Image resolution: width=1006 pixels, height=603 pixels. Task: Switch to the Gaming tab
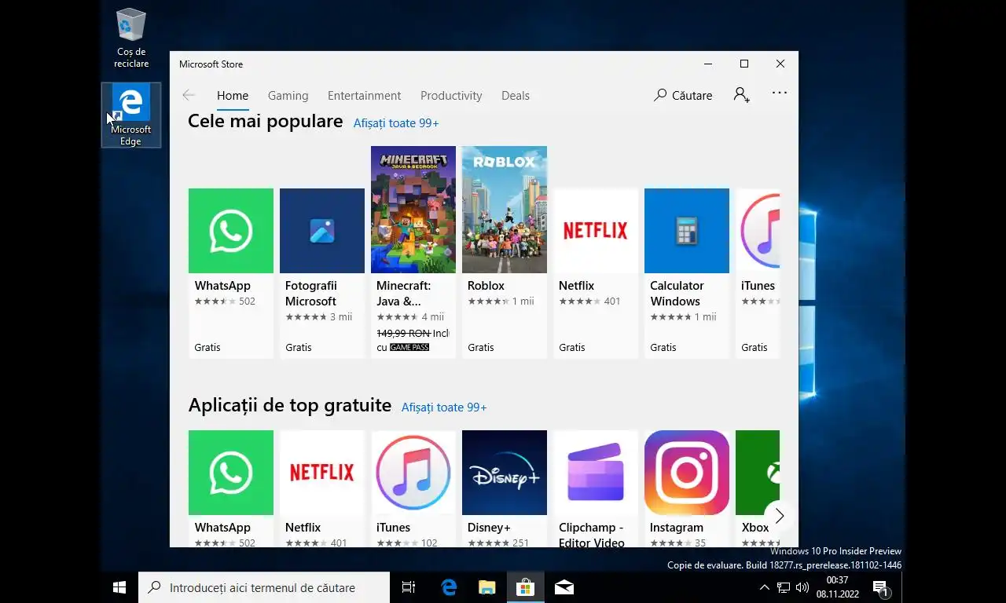(288, 96)
